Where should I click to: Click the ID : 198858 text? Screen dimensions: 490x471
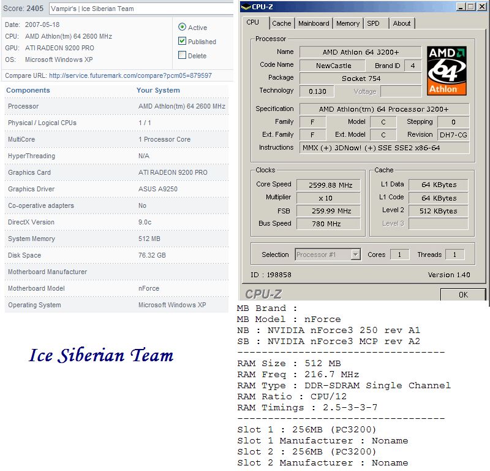coord(271,275)
